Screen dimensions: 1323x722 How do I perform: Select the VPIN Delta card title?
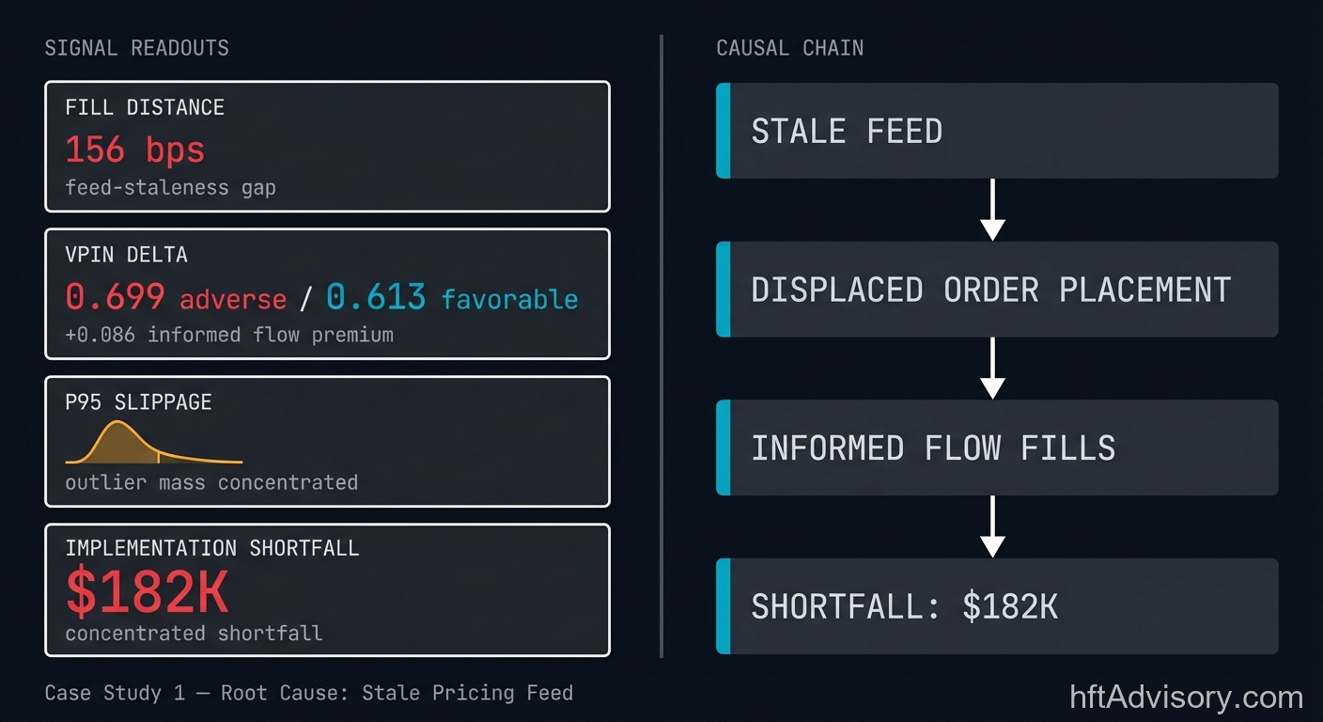(x=126, y=255)
